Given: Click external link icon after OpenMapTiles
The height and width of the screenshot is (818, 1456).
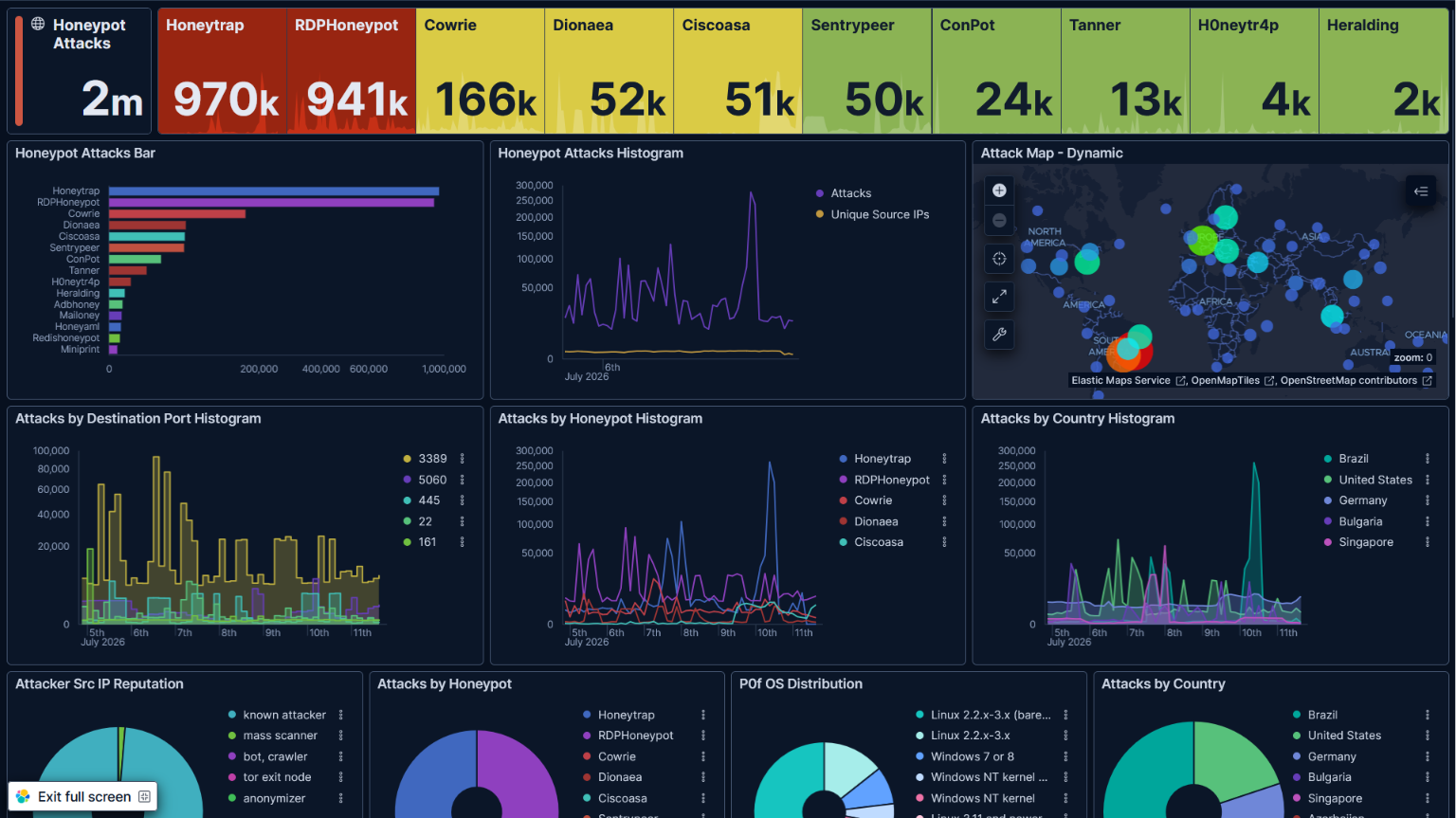Looking at the screenshot, I should 1269,381.
